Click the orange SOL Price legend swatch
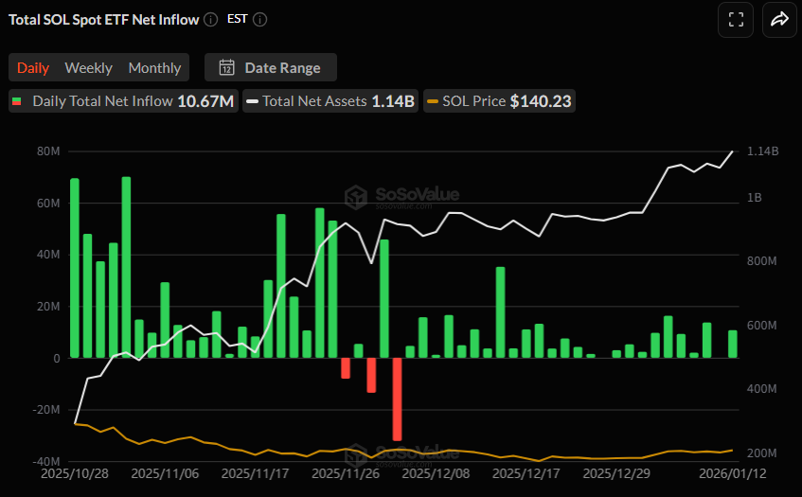Image resolution: width=802 pixels, height=497 pixels. click(x=433, y=100)
